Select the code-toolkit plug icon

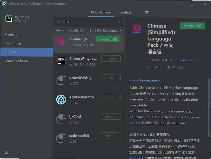[x=61, y=138]
